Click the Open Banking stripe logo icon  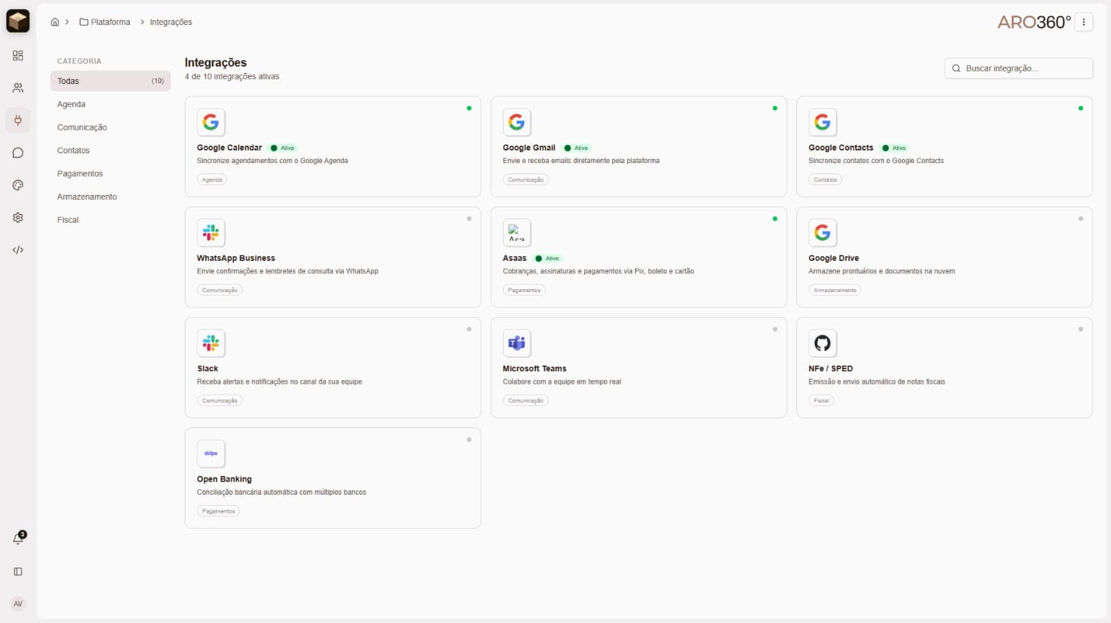pyautogui.click(x=211, y=453)
